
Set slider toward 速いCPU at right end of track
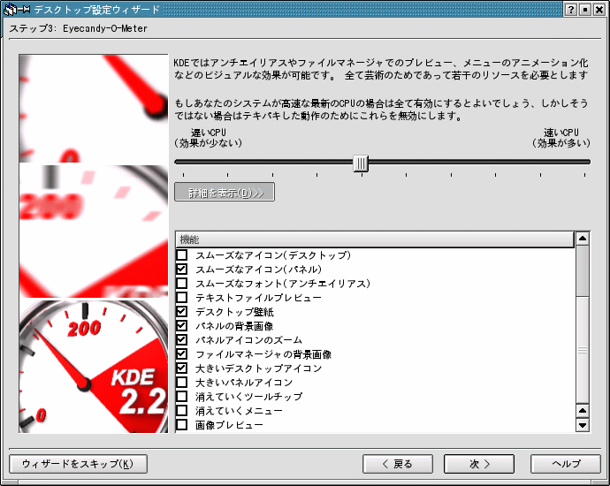(x=584, y=162)
